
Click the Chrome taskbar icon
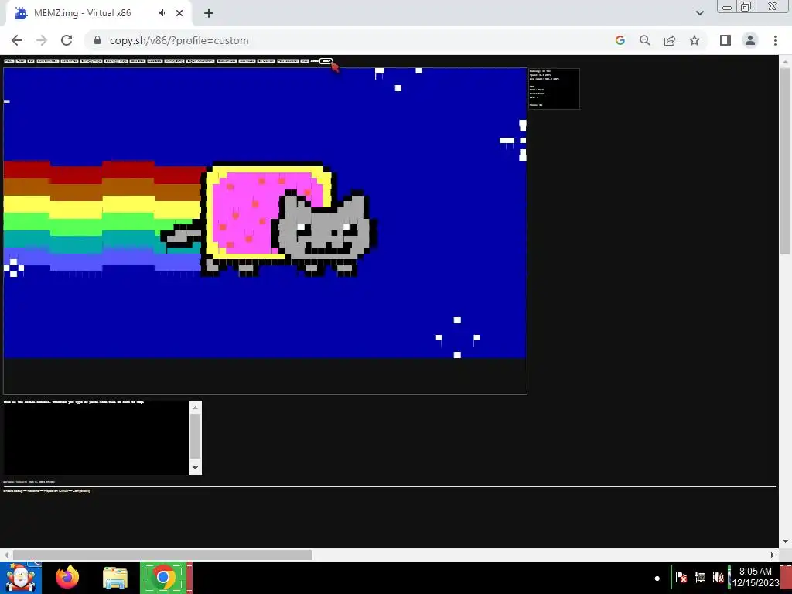pyautogui.click(x=163, y=577)
